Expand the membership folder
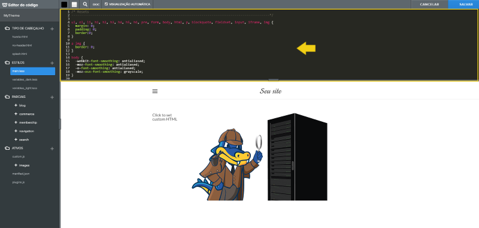 (x=16, y=122)
